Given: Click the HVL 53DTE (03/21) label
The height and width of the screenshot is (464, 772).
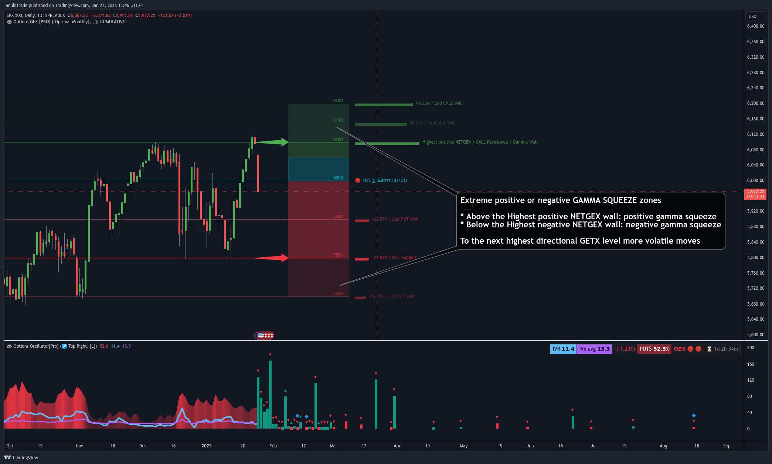Looking at the screenshot, I should 385,181.
